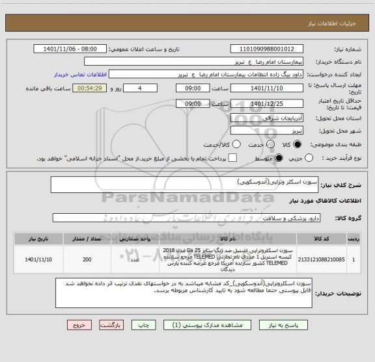Image resolution: width=375 pixels, height=362 pixels.
Task: Click the توضیحات خریدار label
Action: click(338, 294)
